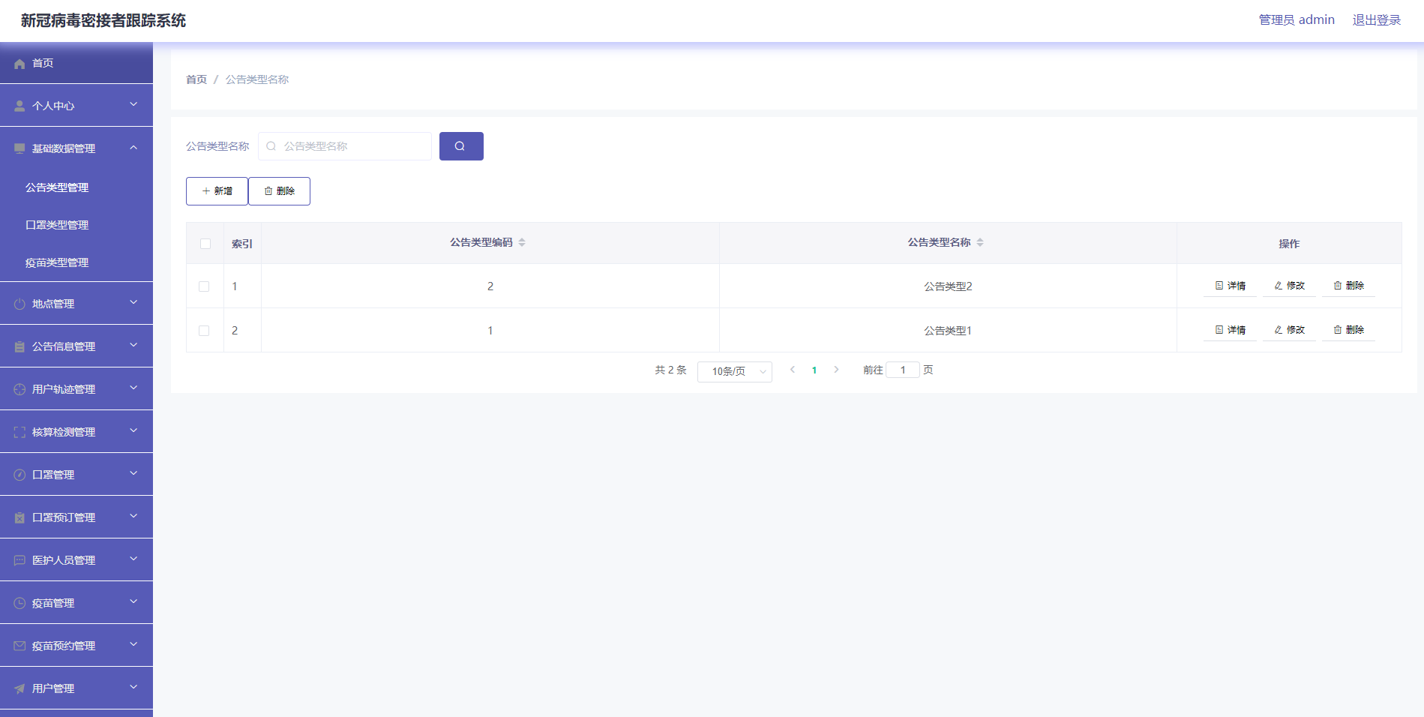This screenshot has width=1424, height=717.
Task: Click the 用户管理 paper-plane icon
Action: (19, 688)
